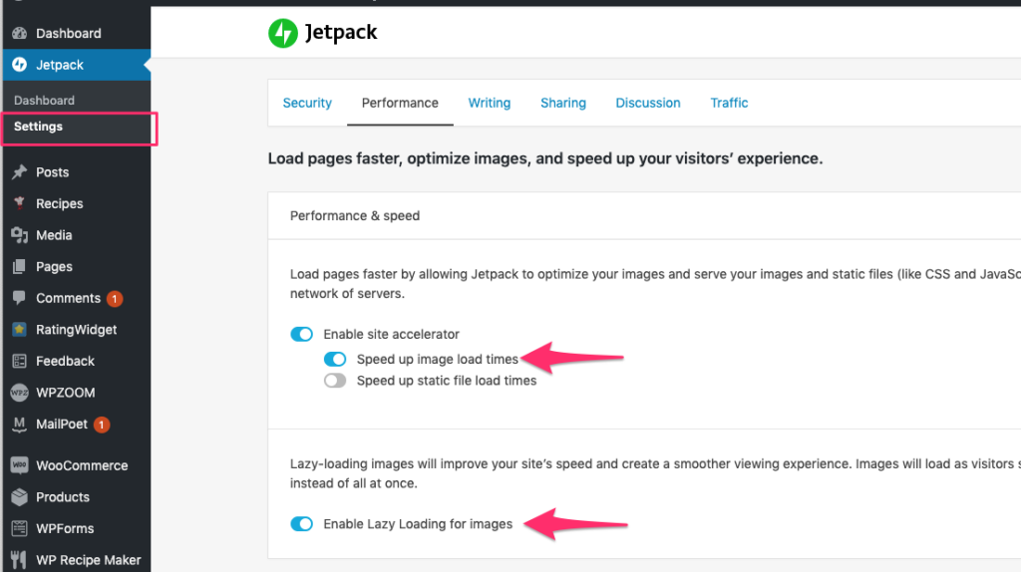The height and width of the screenshot is (572, 1021).
Task: Open the Posts menu label
Action: [x=52, y=171]
